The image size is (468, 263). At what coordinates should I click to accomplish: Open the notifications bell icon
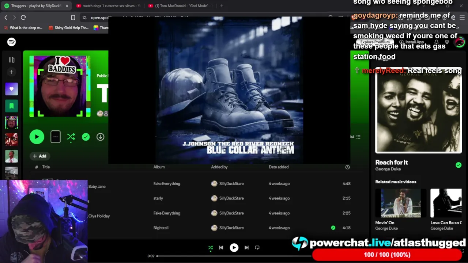[x=436, y=42]
